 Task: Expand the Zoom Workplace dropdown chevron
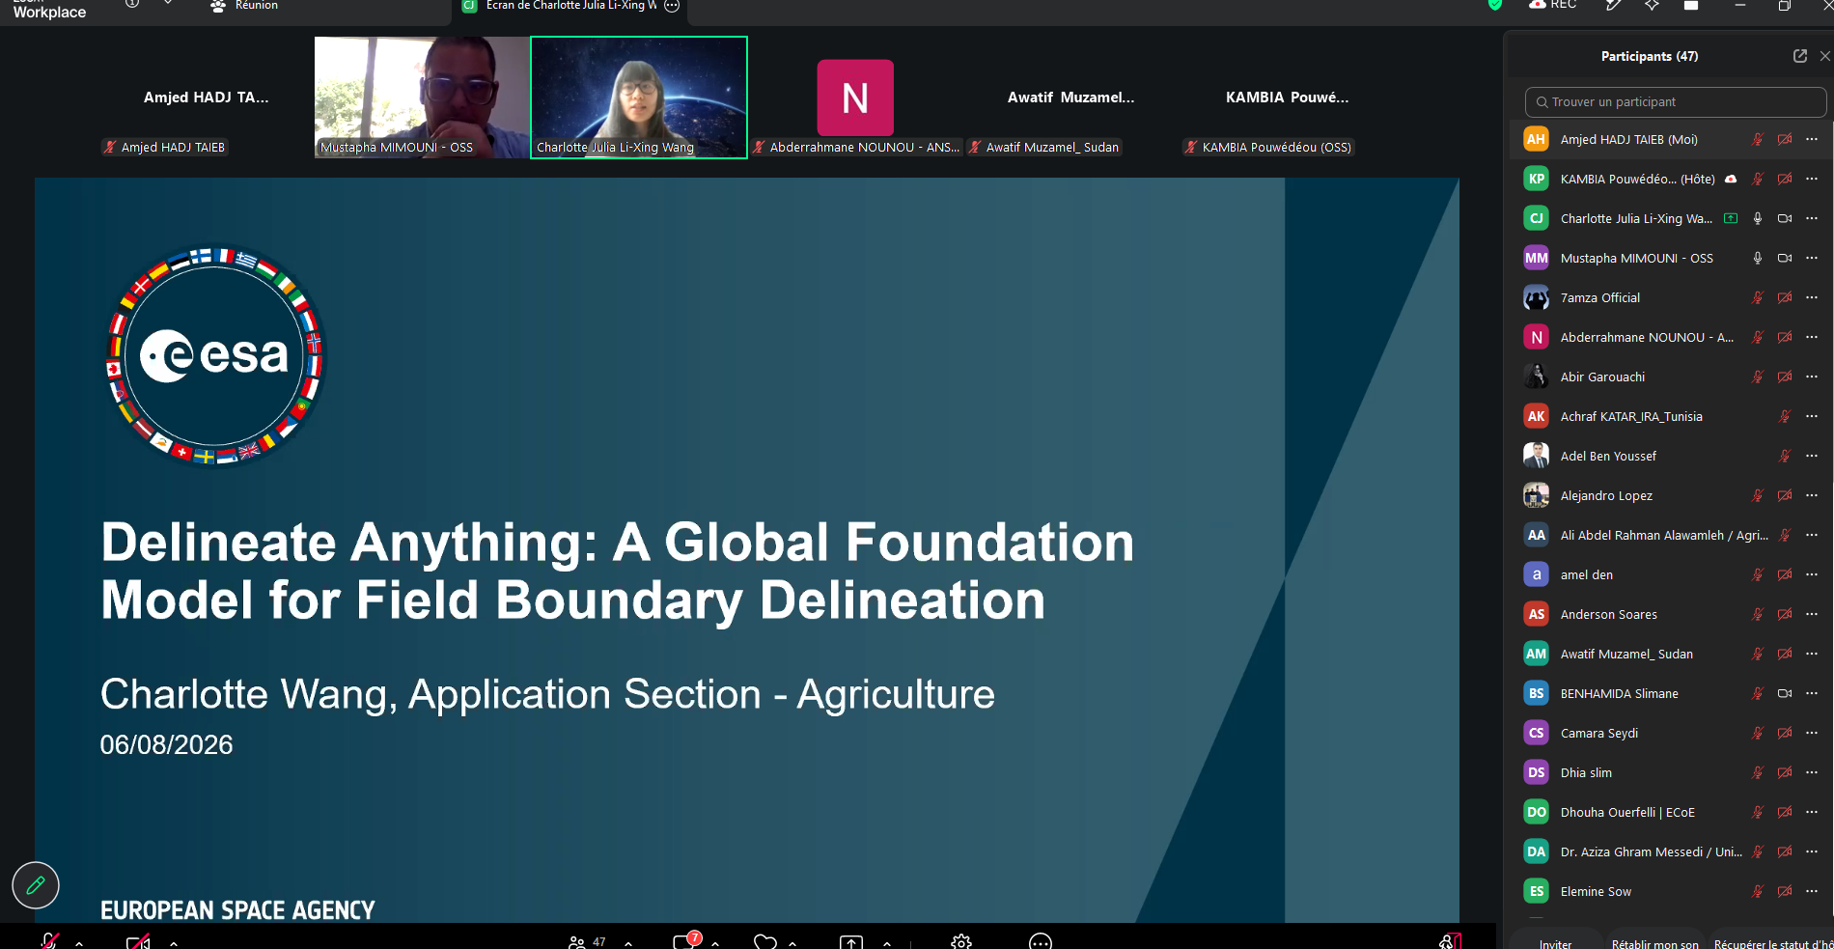(168, 4)
